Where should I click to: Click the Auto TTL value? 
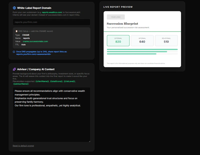coord(23,44)
